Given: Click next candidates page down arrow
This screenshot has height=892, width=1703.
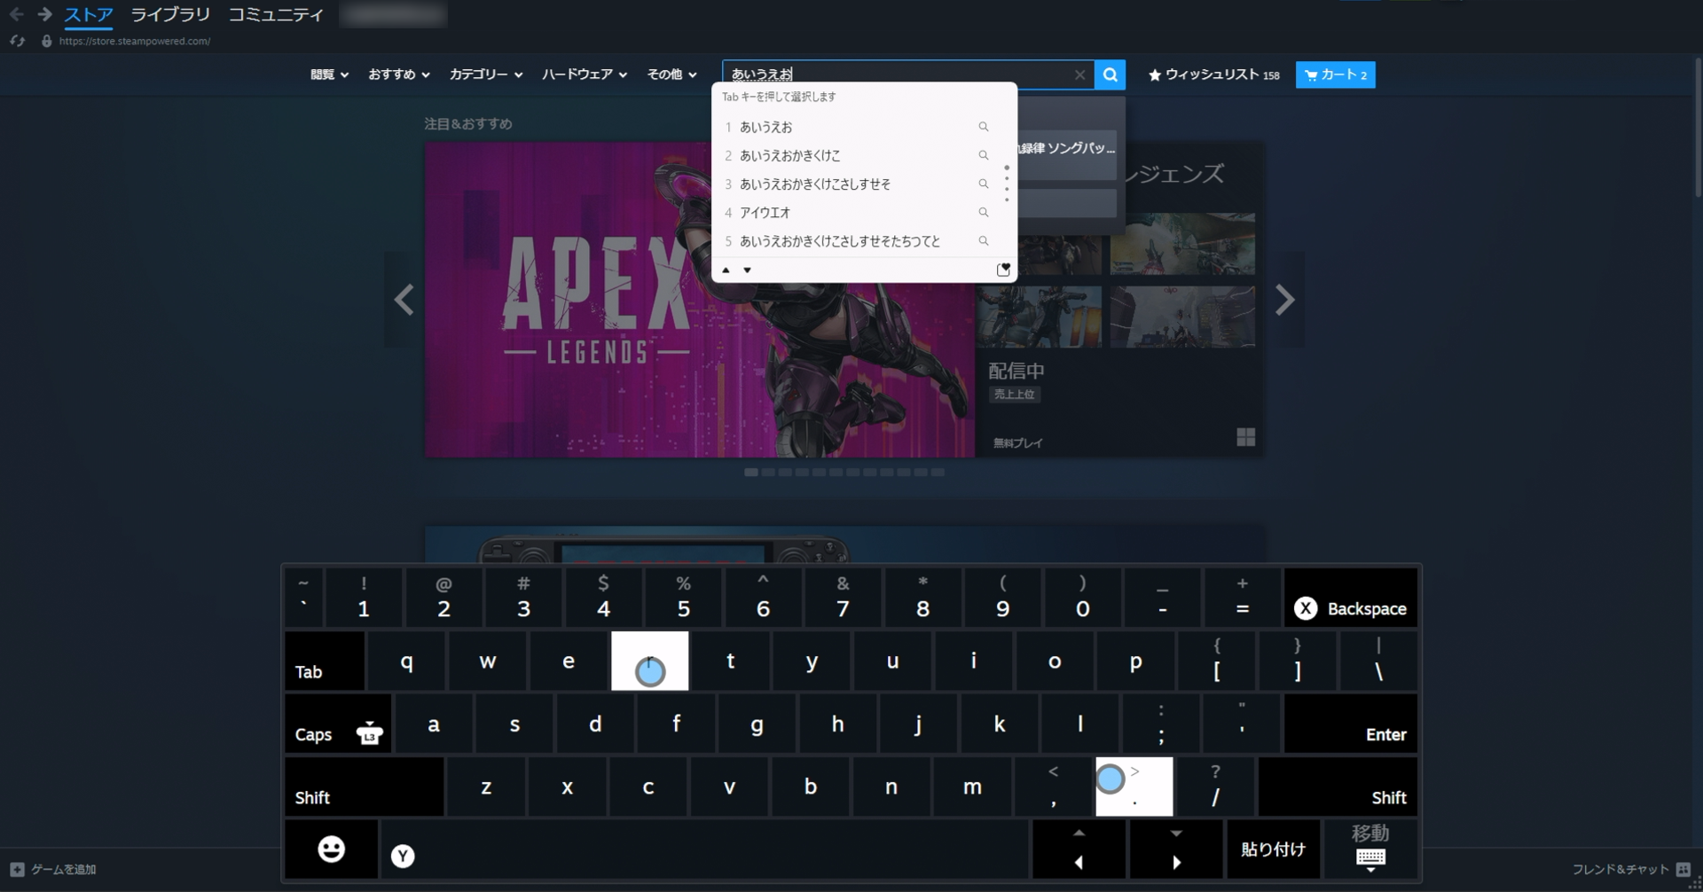Looking at the screenshot, I should click(748, 270).
